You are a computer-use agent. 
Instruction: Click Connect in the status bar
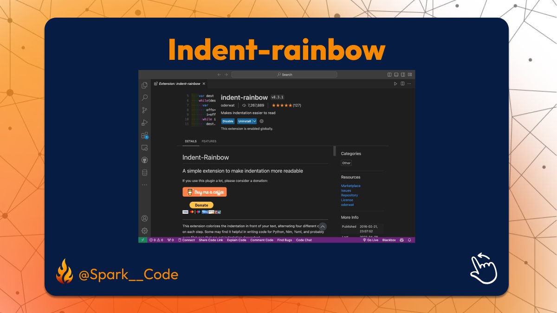pos(187,240)
